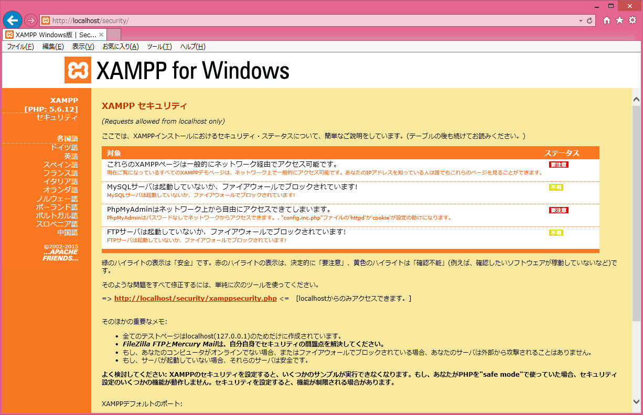Click the browser forward arrow button

(x=31, y=20)
